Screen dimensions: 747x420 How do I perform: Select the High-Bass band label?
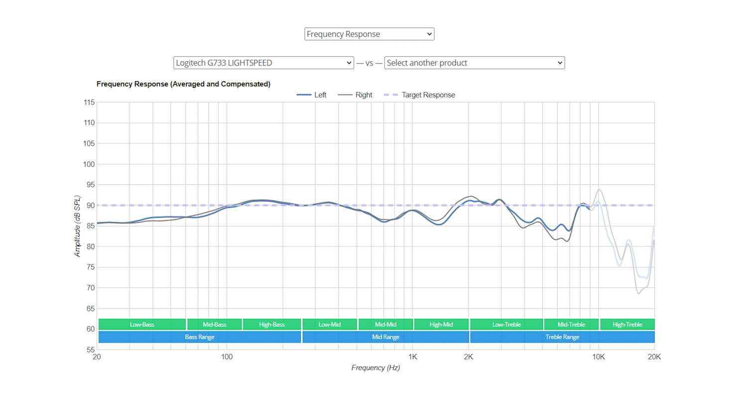pos(272,324)
